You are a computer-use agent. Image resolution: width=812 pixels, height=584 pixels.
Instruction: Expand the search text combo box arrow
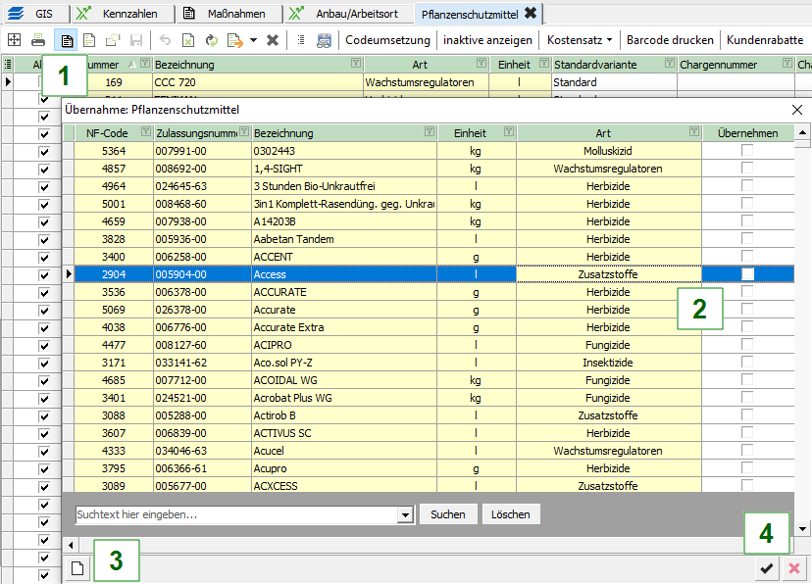pos(405,514)
